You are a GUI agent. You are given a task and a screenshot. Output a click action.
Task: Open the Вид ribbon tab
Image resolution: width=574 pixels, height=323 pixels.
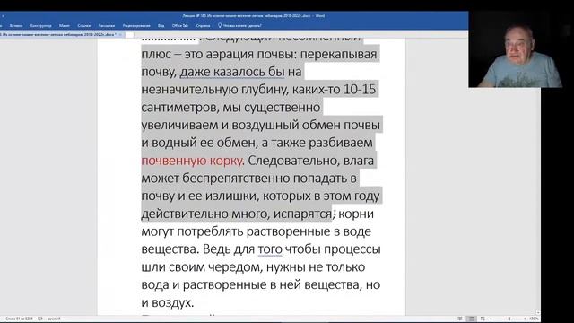tap(161, 26)
